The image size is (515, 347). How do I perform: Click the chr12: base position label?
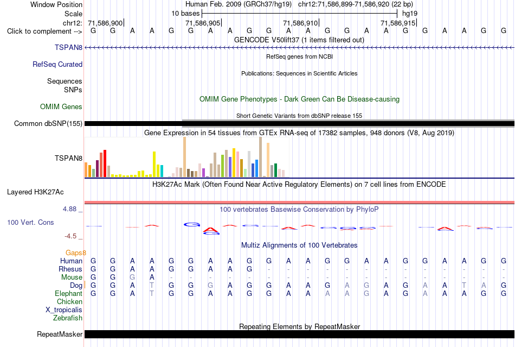click(x=73, y=23)
